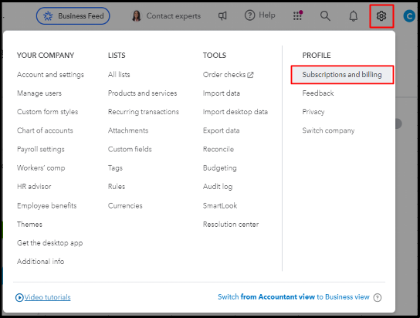Click the Help question mark icon
The height and width of the screenshot is (318, 420).
(249, 15)
